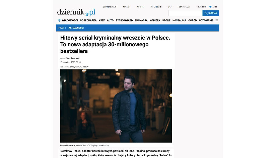Click the SZUKAJ search button

coord(211,13)
